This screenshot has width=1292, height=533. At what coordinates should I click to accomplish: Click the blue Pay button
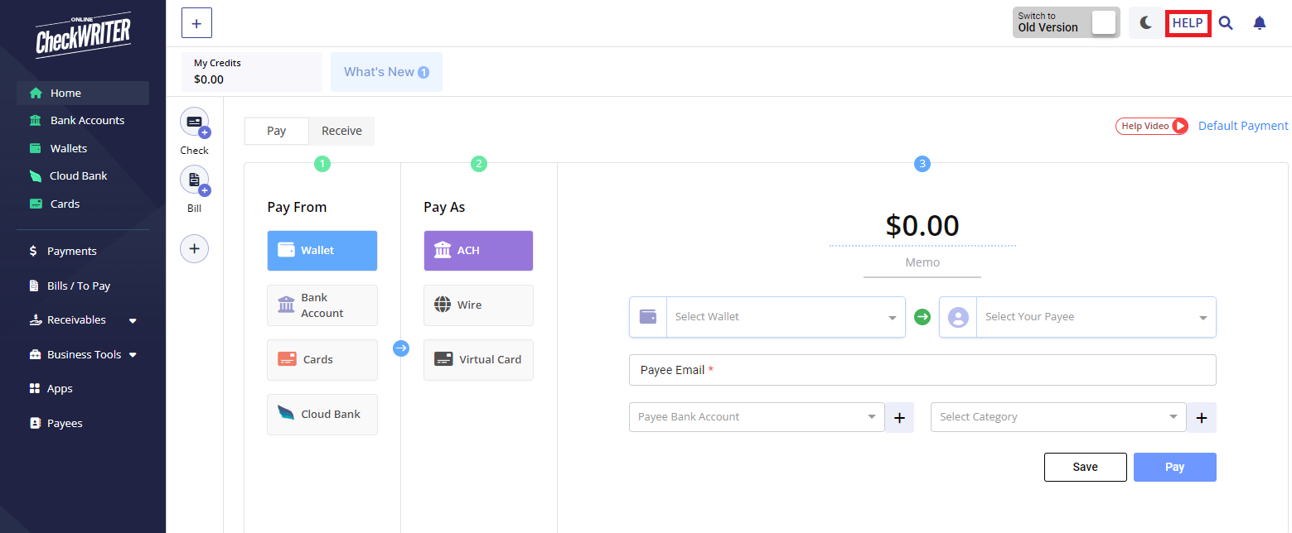point(1175,467)
